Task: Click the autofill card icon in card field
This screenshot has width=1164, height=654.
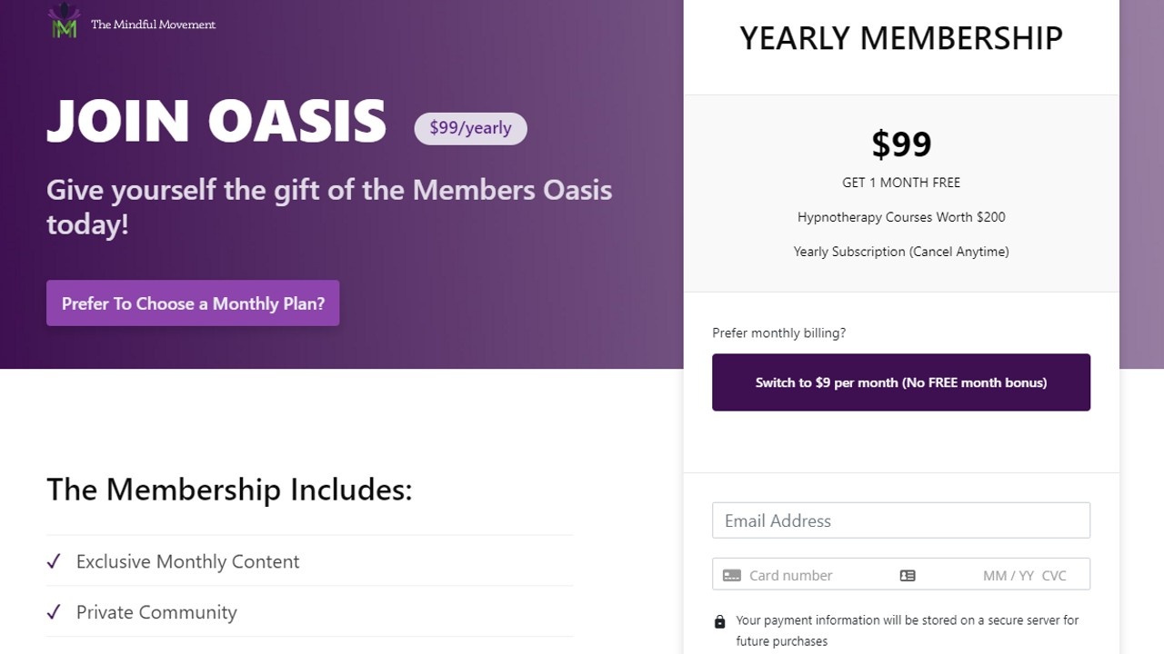Action: coord(907,575)
